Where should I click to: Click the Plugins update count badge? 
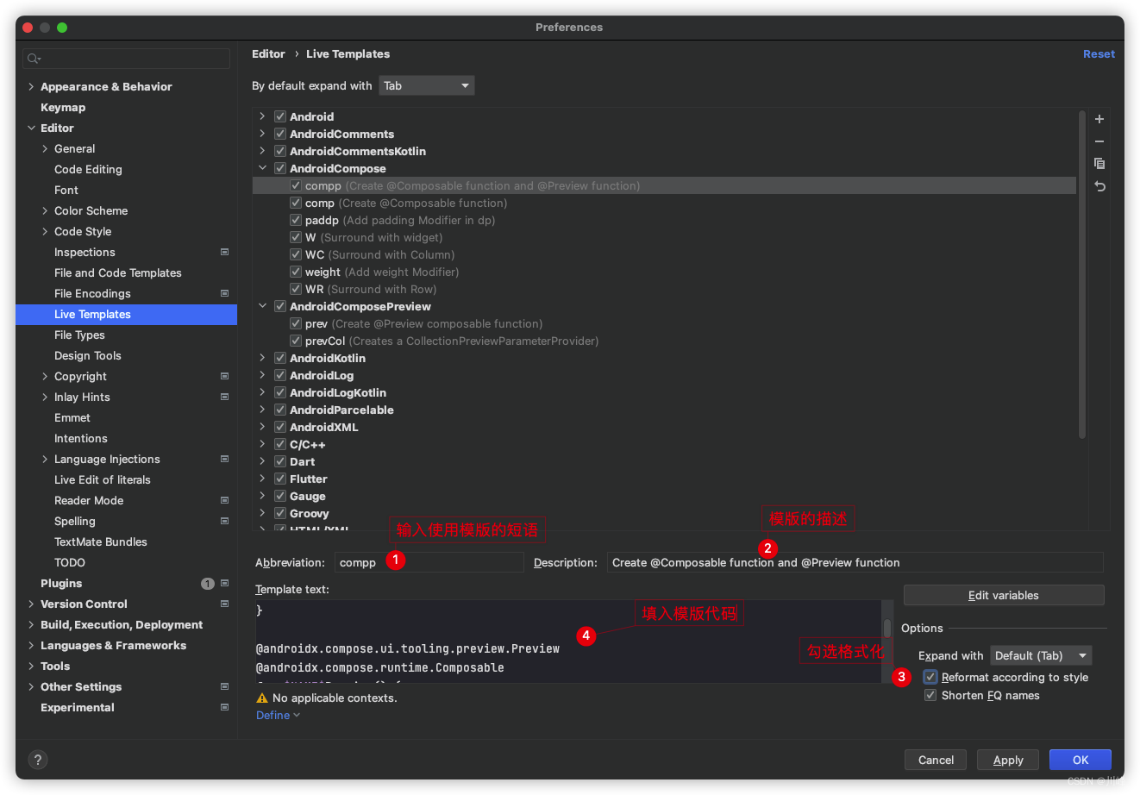(208, 584)
